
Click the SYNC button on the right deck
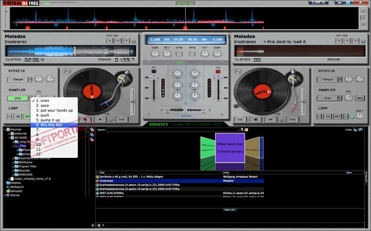click(292, 120)
